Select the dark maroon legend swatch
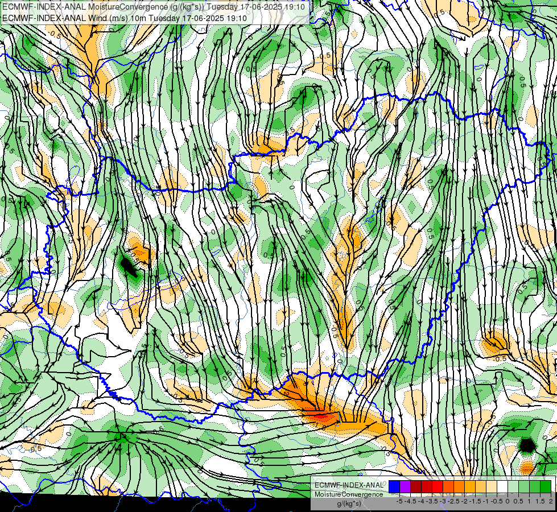 416,487
